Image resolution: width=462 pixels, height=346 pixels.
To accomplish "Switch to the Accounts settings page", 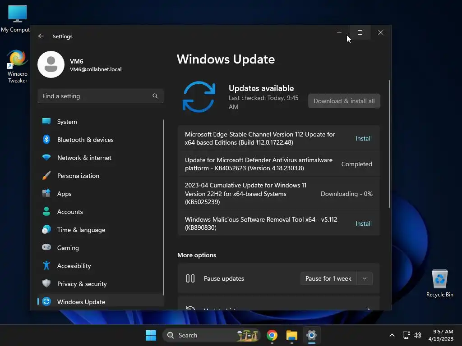I will click(x=100, y=212).
